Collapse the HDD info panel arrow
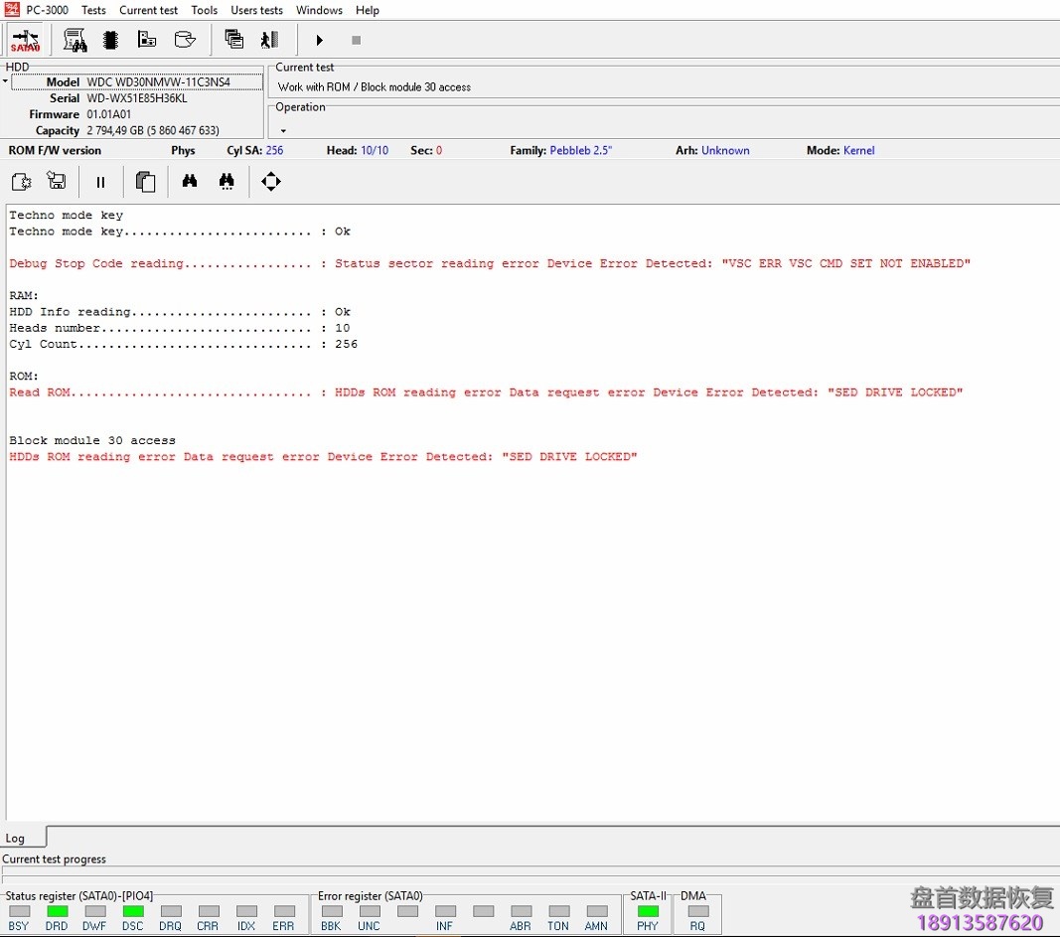This screenshot has height=937, width=1060. [x=6, y=81]
